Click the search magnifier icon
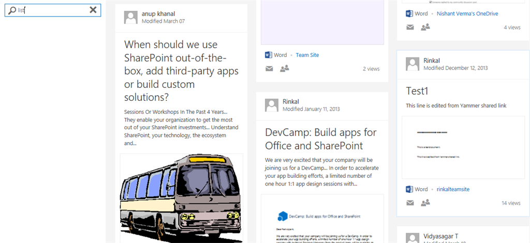Image resolution: width=530 pixels, height=243 pixels. tap(12, 10)
